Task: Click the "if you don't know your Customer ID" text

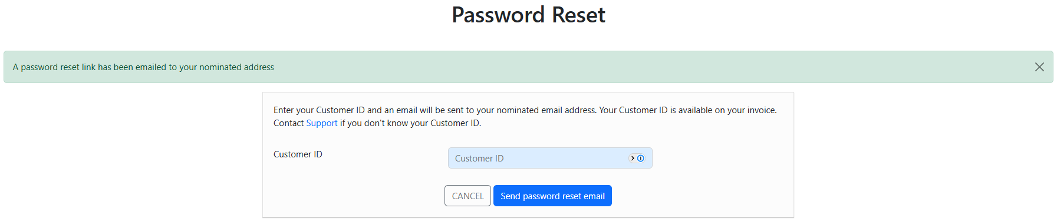Action: [410, 123]
